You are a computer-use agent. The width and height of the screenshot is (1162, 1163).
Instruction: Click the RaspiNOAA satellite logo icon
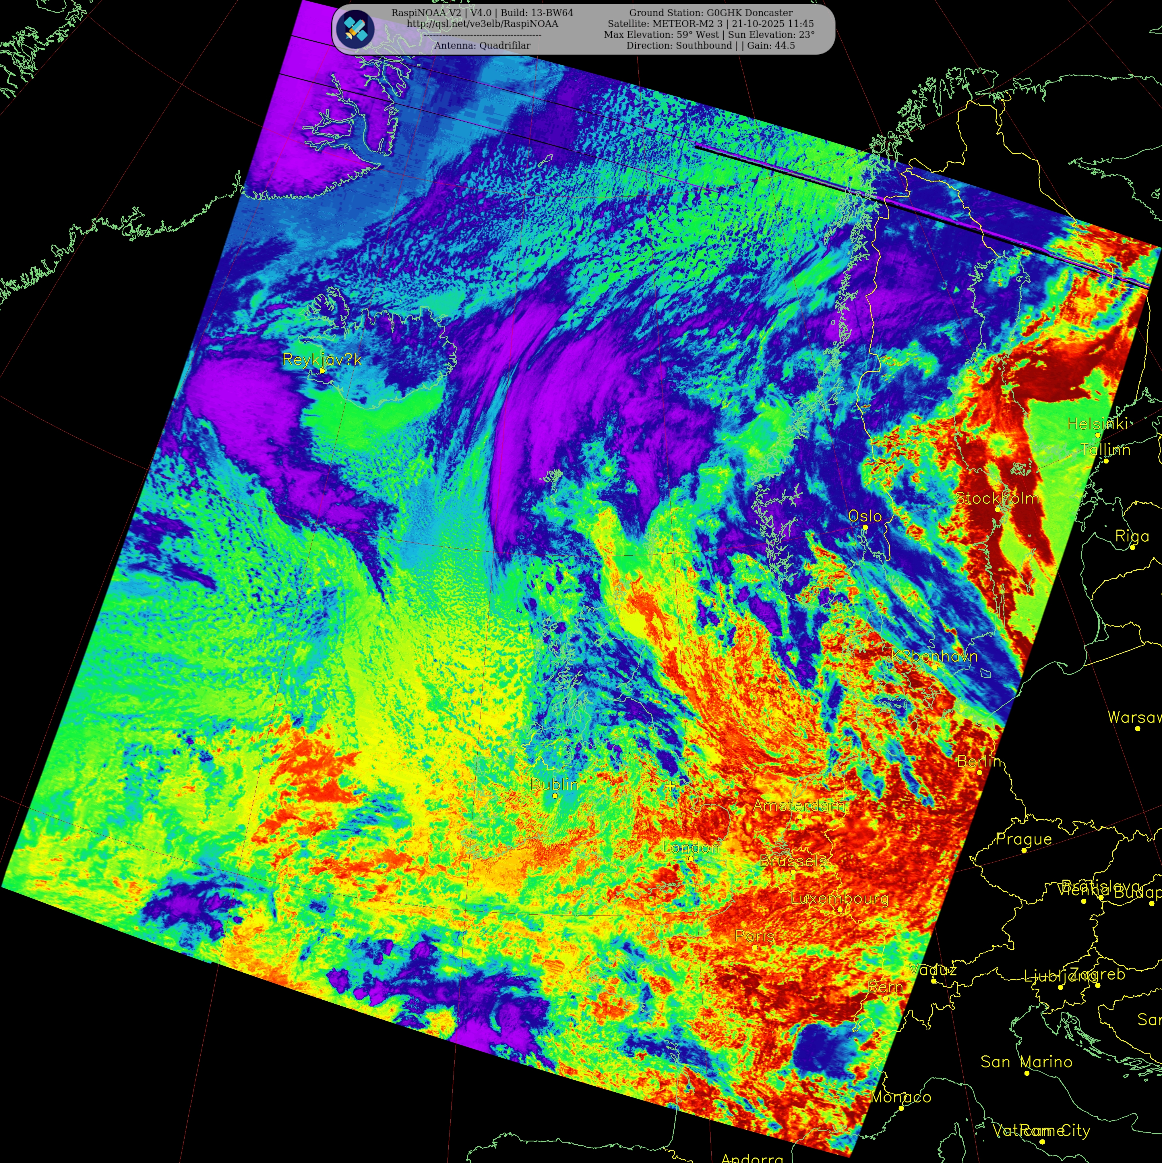pos(355,29)
